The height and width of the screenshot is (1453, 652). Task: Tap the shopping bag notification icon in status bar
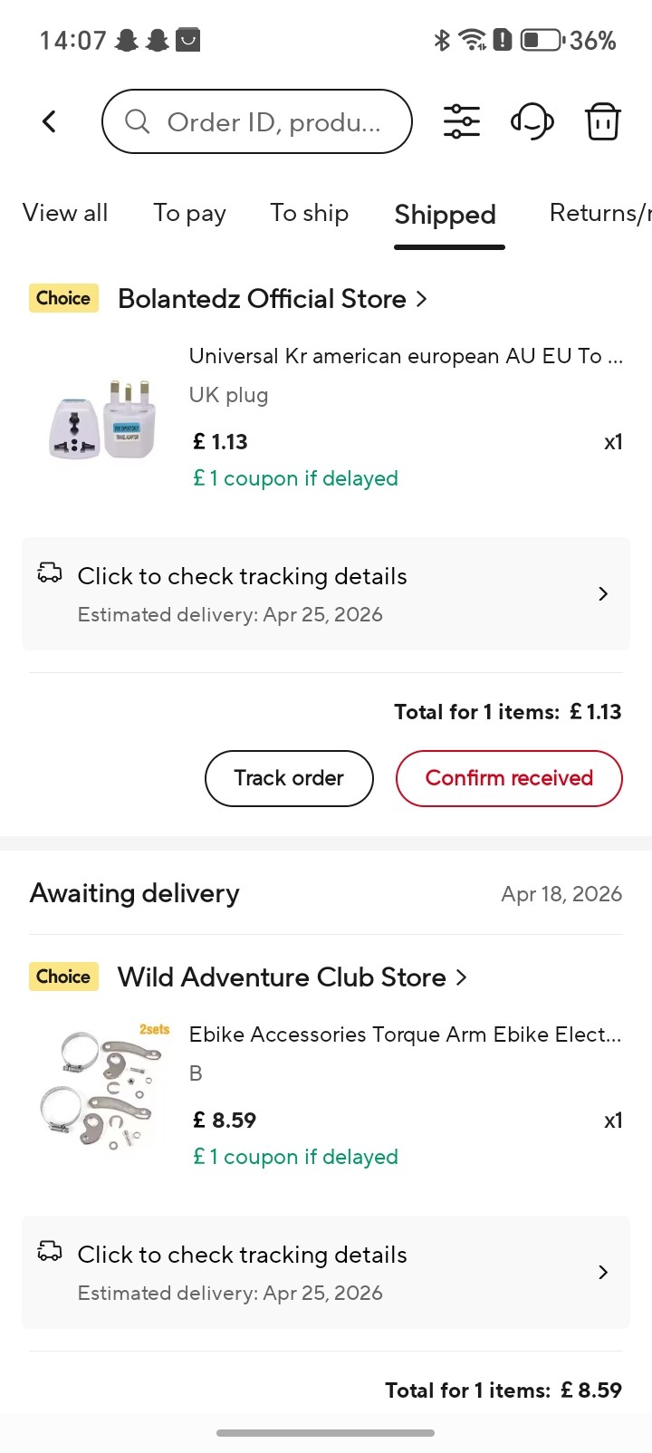pyautogui.click(x=187, y=40)
